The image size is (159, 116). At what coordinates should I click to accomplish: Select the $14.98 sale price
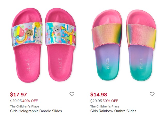tap(99, 94)
